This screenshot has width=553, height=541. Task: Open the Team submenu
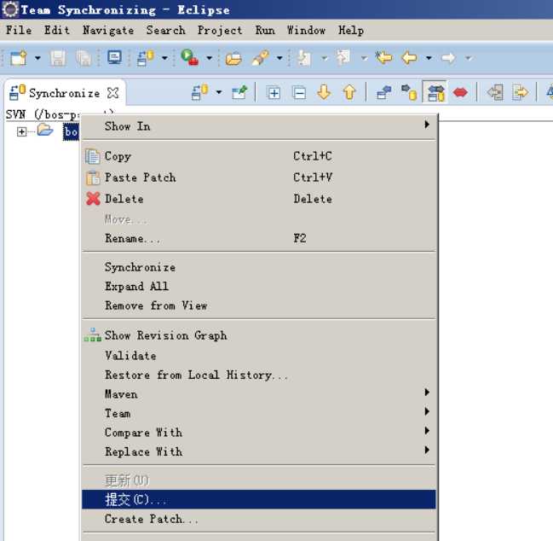259,413
